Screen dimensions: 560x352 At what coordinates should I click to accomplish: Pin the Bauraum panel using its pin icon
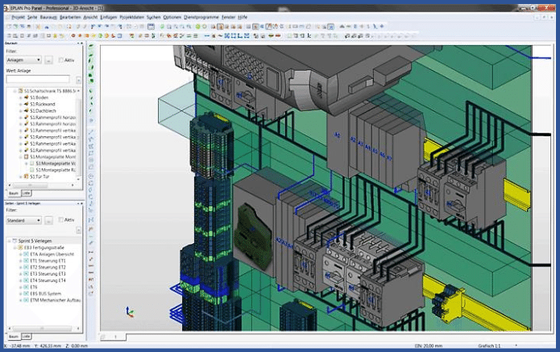[x=78, y=43]
